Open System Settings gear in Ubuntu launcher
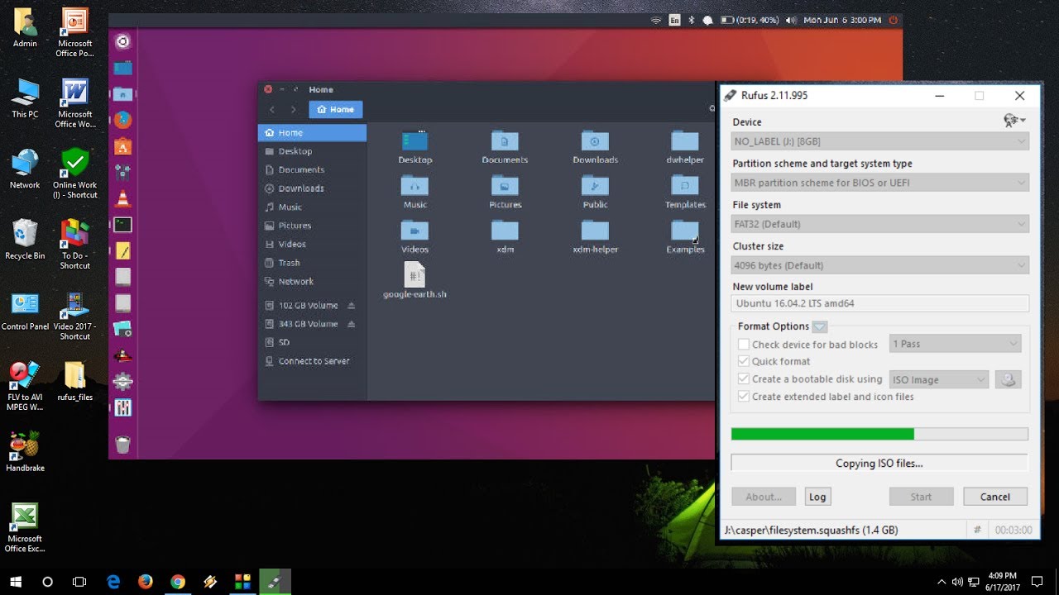Image resolution: width=1059 pixels, height=595 pixels. pos(122,381)
